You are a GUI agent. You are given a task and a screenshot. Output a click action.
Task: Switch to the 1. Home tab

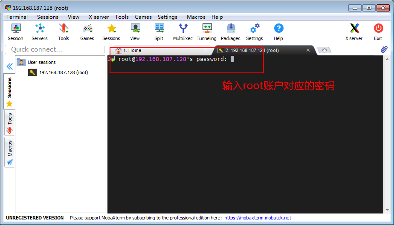pos(132,50)
